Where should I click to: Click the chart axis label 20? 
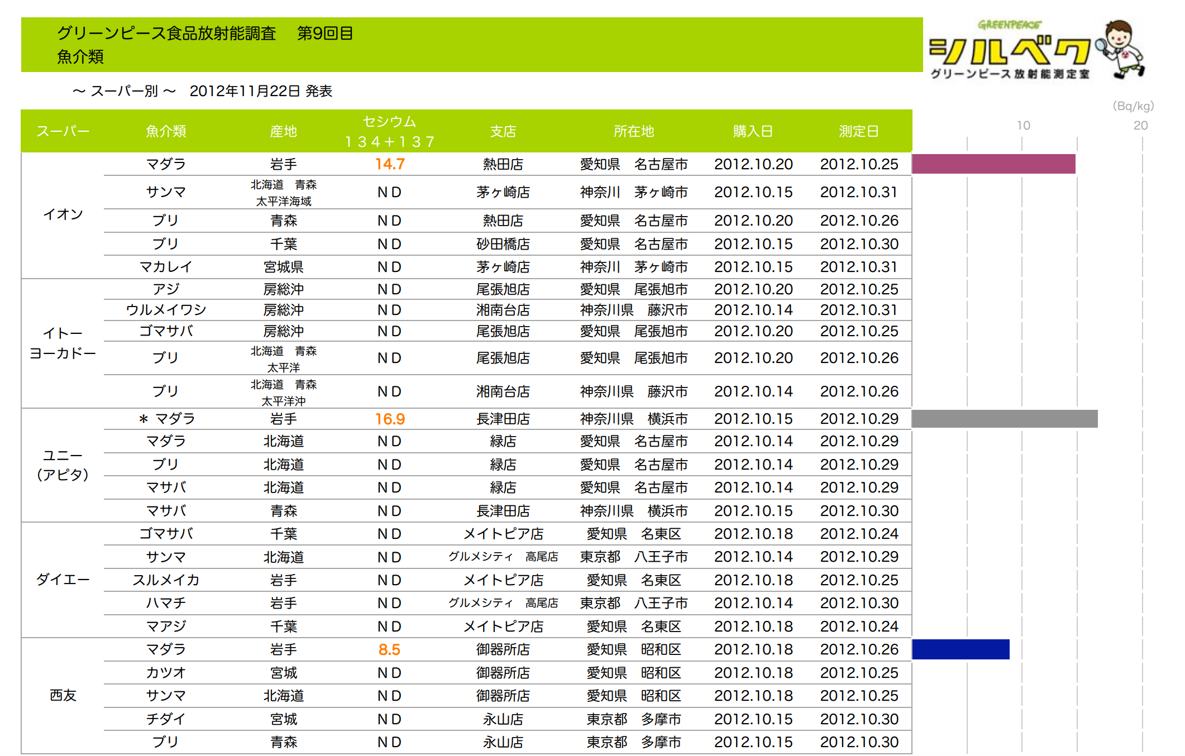(x=1140, y=126)
